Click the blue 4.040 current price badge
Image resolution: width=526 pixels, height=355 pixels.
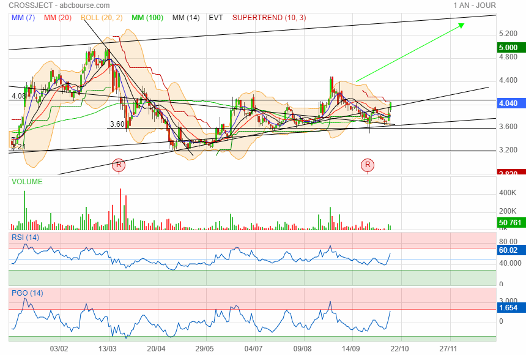(x=512, y=103)
